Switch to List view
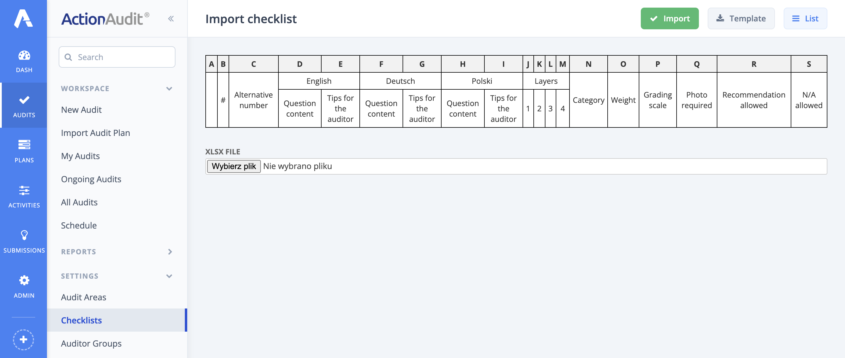Viewport: 845px width, 358px height. [x=805, y=19]
